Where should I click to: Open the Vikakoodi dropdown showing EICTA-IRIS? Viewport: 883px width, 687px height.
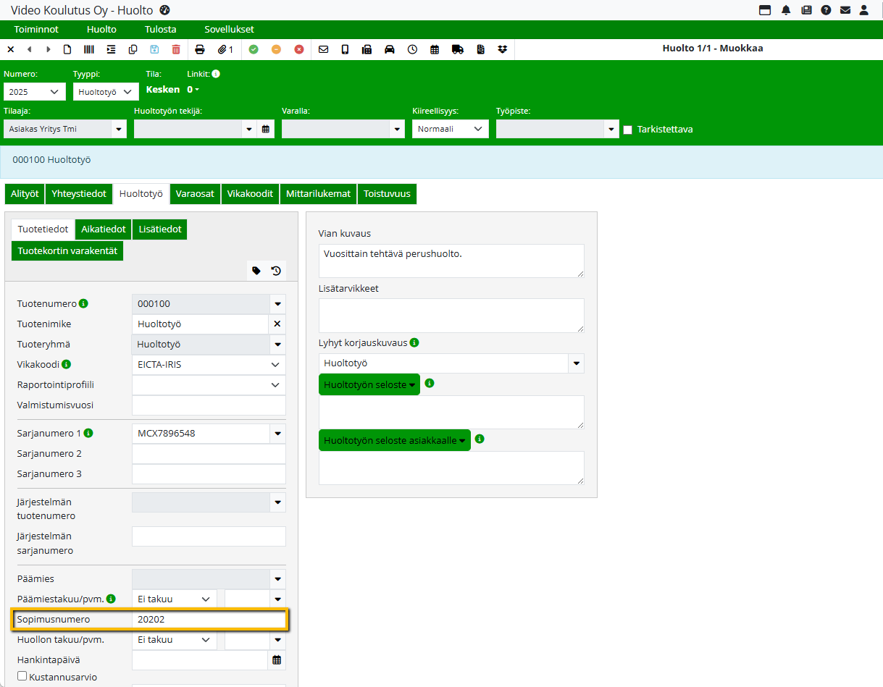209,365
